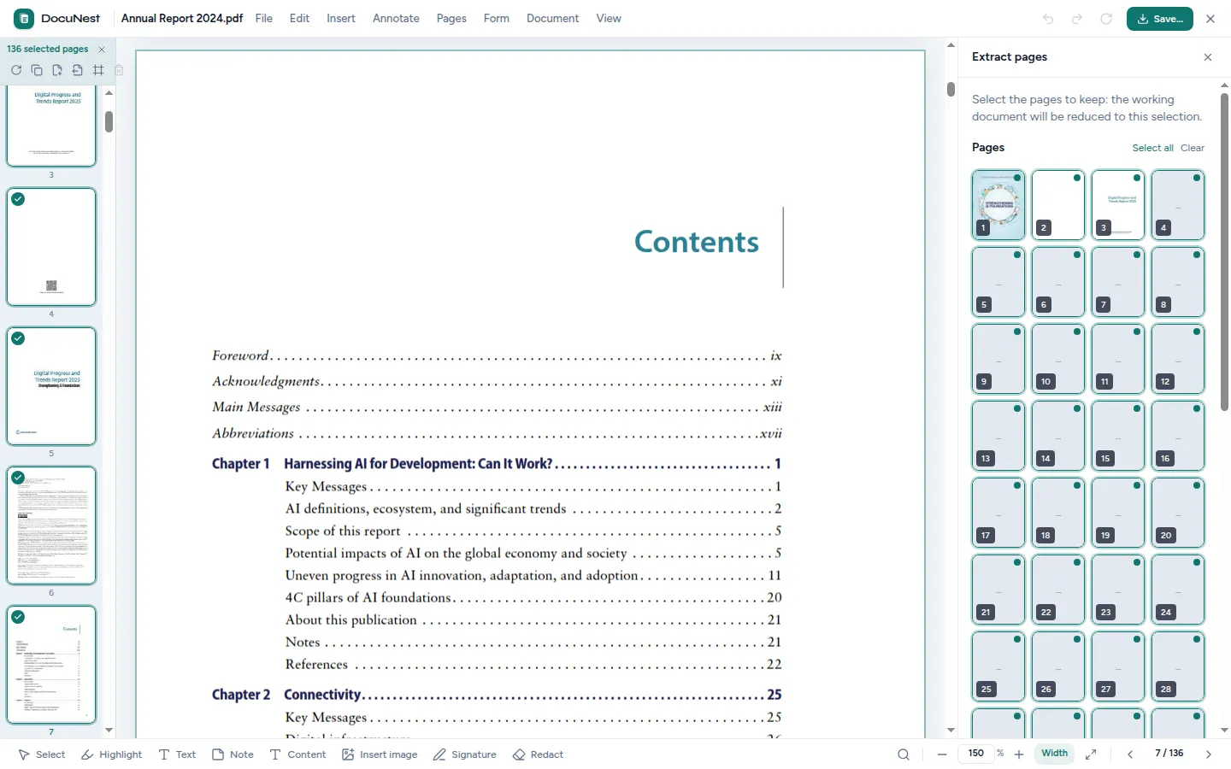The height and width of the screenshot is (769, 1231).
Task: Toggle the checkmark on page 7 thumbnail
Action: [x=18, y=617]
